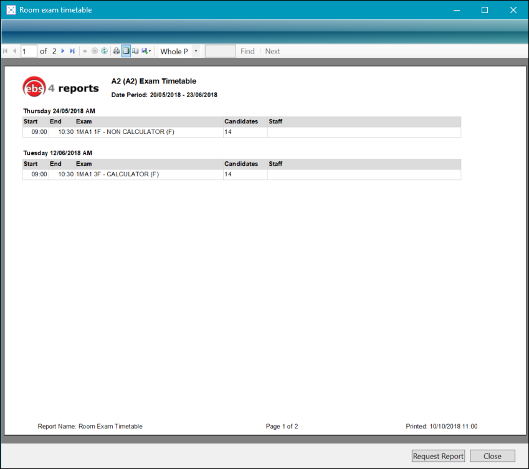529x469 pixels.
Task: Stop rendering the report
Action: coord(95,51)
